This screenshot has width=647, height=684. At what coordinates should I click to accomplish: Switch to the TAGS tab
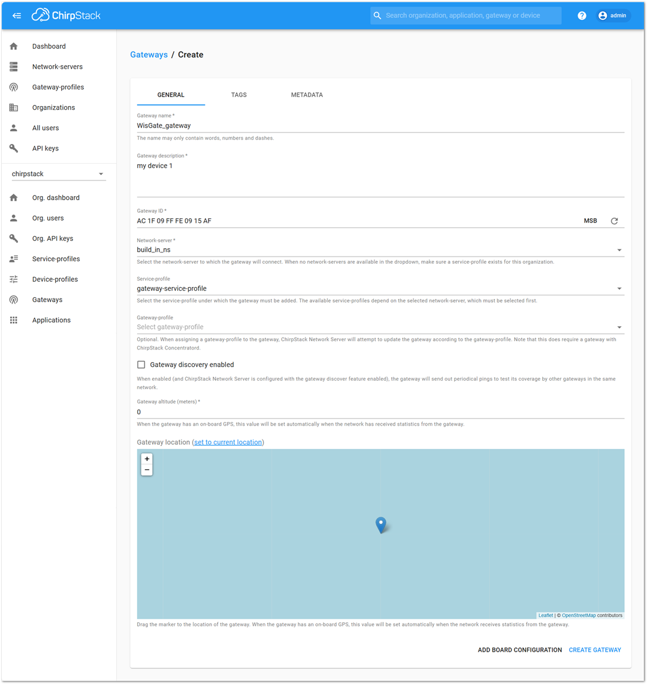pos(239,95)
